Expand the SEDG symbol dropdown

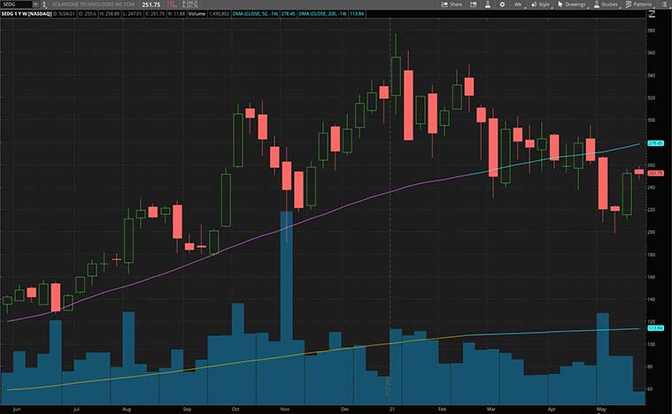[x=35, y=4]
